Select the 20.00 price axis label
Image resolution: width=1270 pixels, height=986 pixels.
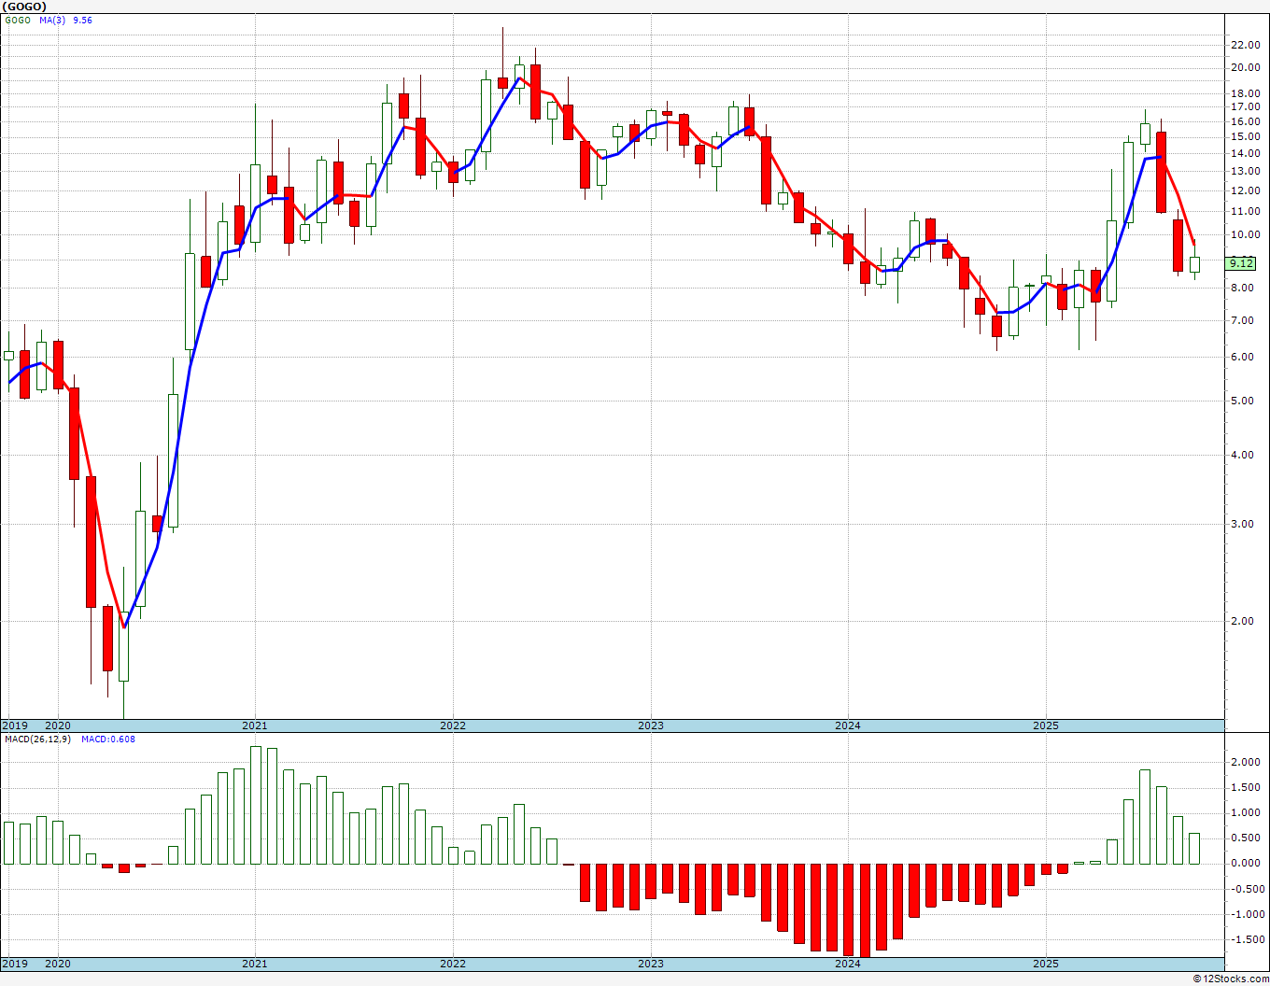1244,68
